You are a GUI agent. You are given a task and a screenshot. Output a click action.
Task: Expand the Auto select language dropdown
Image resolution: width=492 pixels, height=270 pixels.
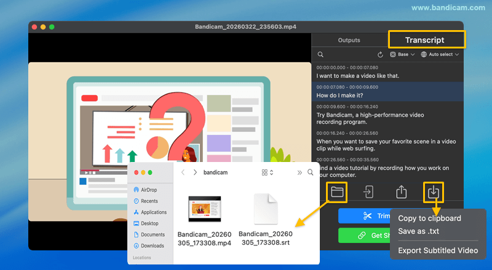click(x=440, y=55)
